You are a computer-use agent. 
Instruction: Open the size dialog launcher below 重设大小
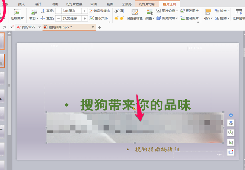110,22
